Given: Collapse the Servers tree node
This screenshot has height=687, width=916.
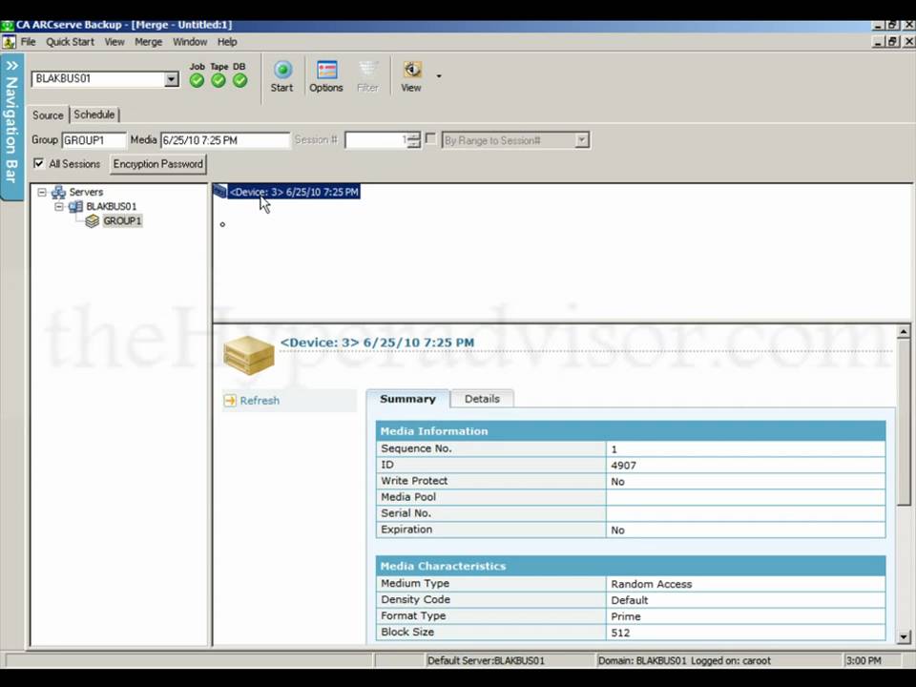Looking at the screenshot, I should 42,192.
